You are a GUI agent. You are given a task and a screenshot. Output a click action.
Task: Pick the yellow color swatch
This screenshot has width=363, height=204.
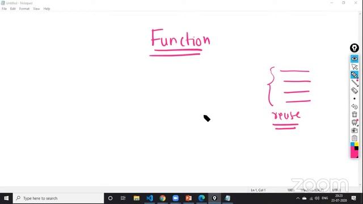tap(357, 144)
